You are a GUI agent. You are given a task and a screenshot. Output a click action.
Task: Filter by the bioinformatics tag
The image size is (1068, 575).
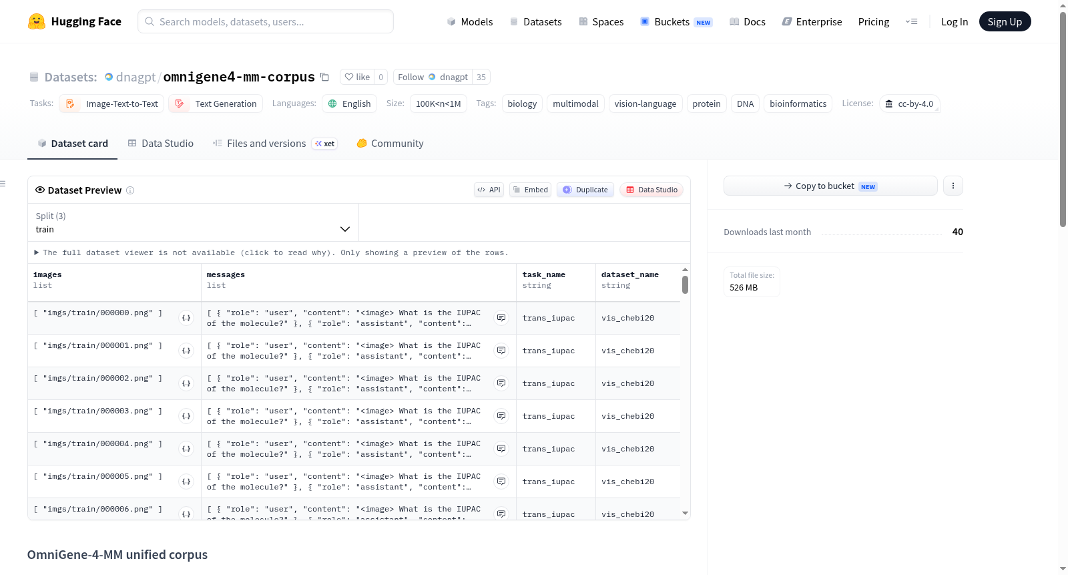[x=798, y=104]
